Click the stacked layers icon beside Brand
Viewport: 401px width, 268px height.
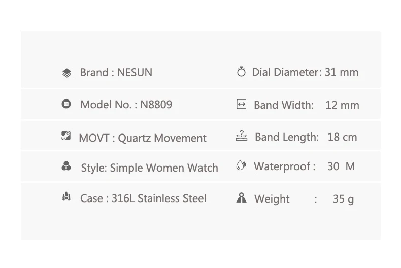point(66,73)
